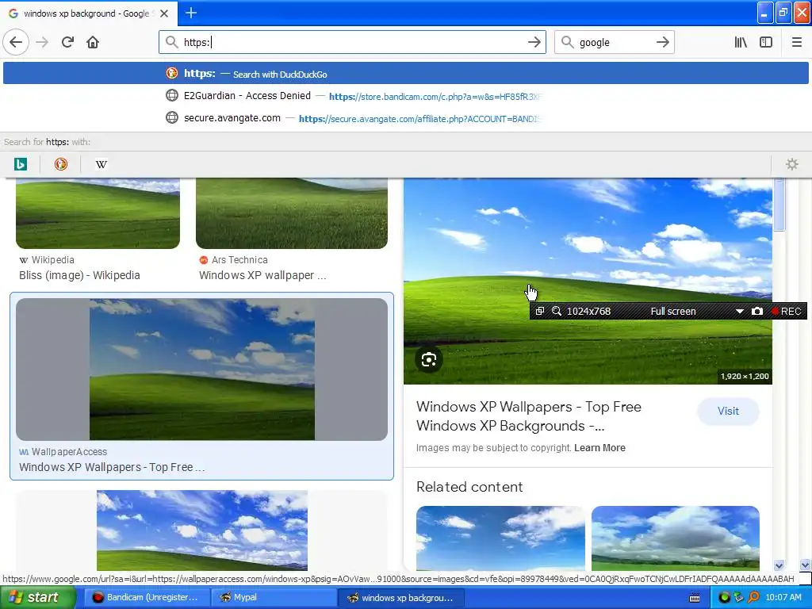Open the WallpaperAccess result caption
The image size is (812, 609).
(112, 467)
